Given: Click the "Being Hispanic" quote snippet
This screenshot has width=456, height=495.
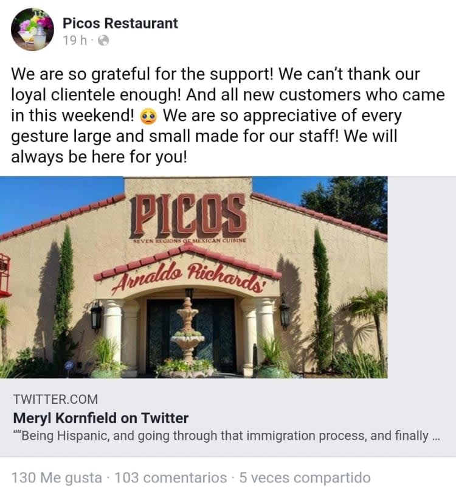Looking at the screenshot, I should pos(219,435).
